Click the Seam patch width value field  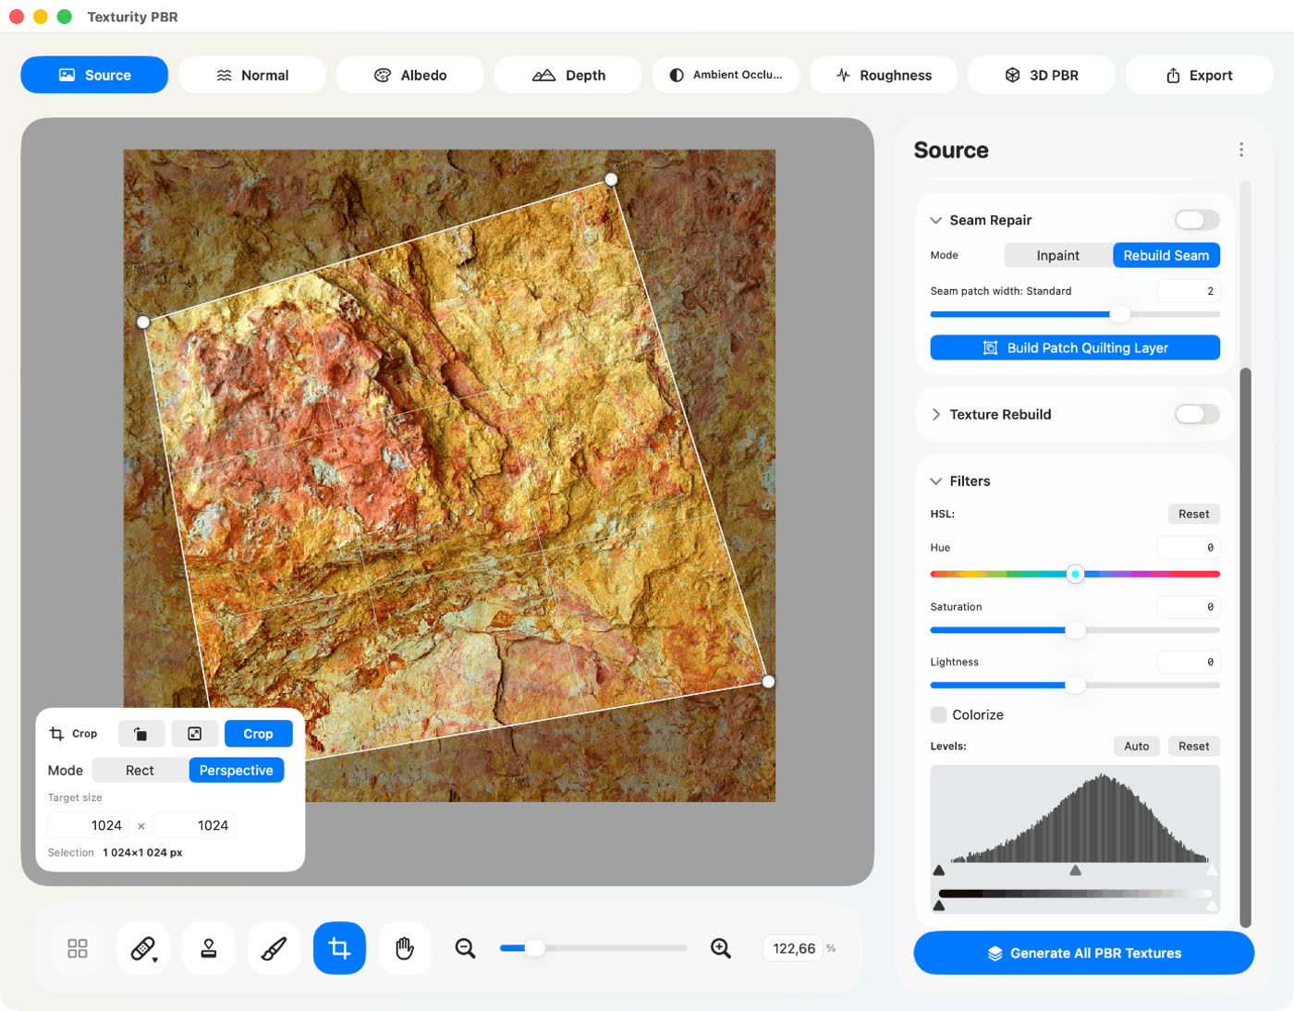pyautogui.click(x=1189, y=291)
